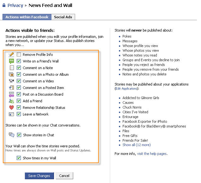Click the photo icon next to Comment on Photo
Image resolution: width=201 pixels, height=183 pixels.
[11, 74]
